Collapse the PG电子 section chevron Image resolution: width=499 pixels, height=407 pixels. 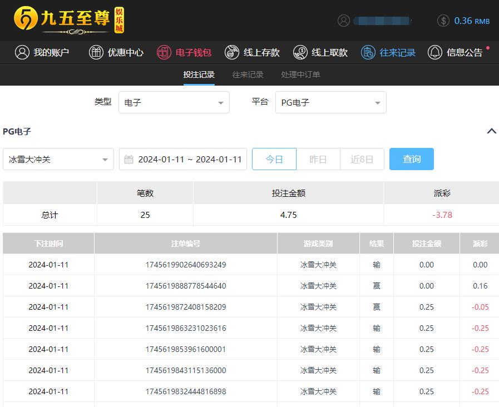point(491,131)
